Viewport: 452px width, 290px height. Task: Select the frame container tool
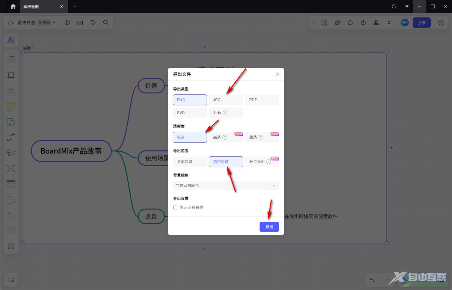(x=11, y=75)
